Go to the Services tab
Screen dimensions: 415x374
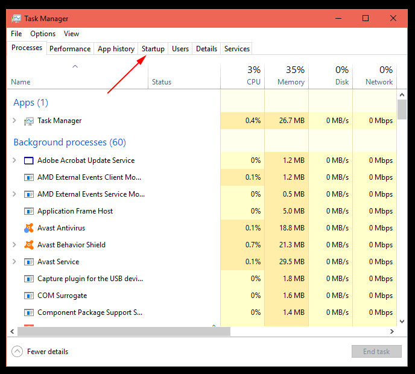click(x=237, y=49)
